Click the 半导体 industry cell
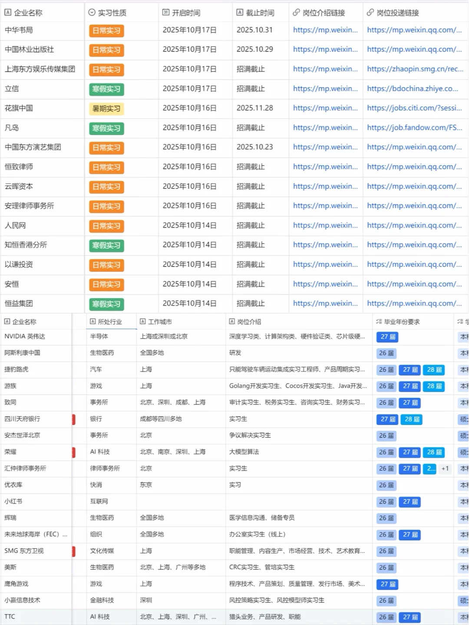This screenshot has height=625, width=469. (112, 336)
